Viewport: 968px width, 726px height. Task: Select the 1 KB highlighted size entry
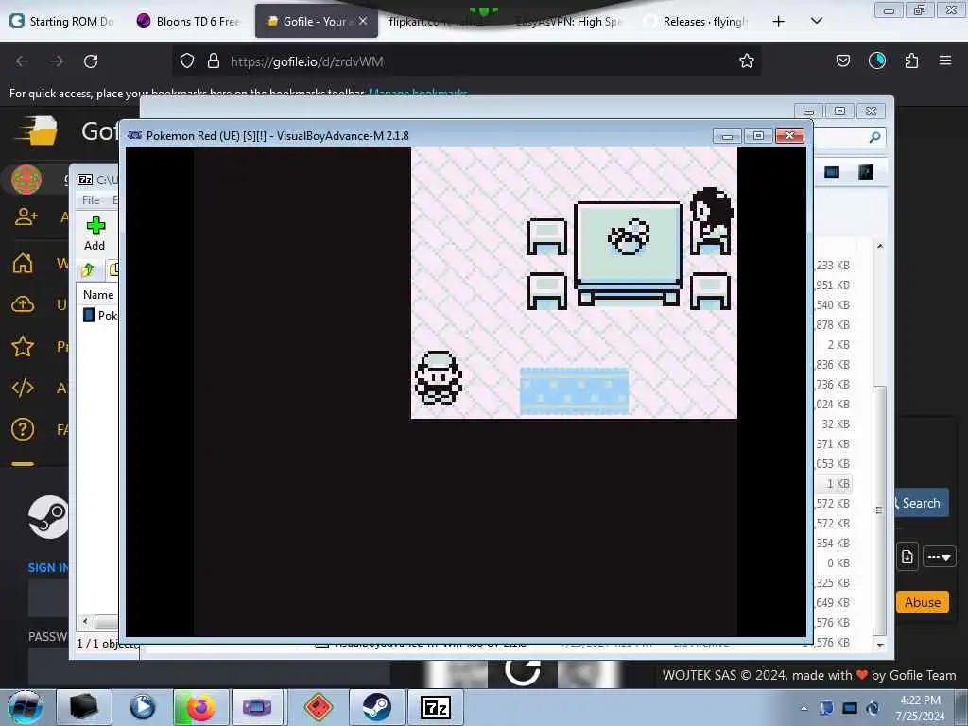pos(838,483)
